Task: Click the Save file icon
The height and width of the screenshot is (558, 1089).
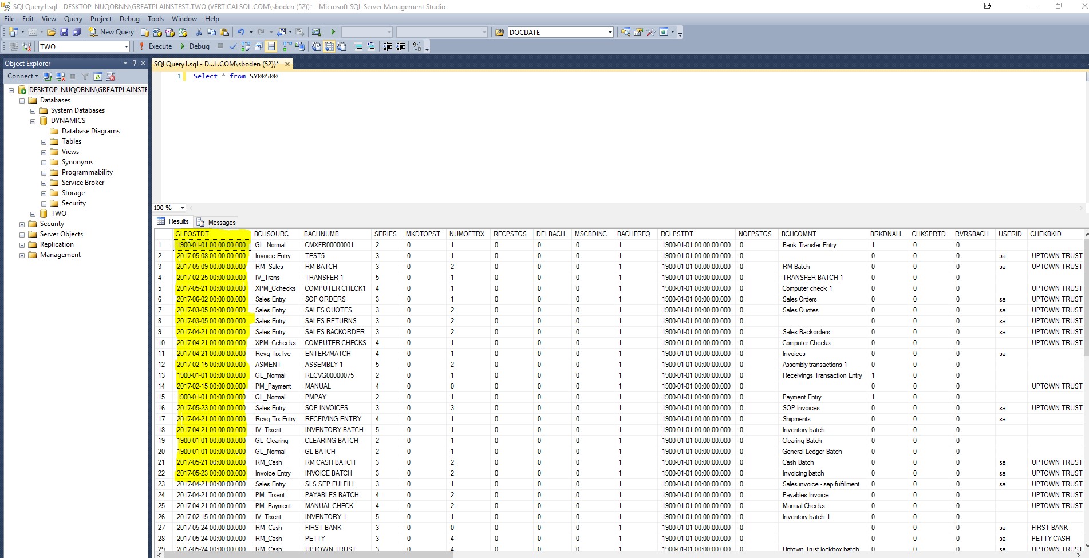Action: point(64,33)
